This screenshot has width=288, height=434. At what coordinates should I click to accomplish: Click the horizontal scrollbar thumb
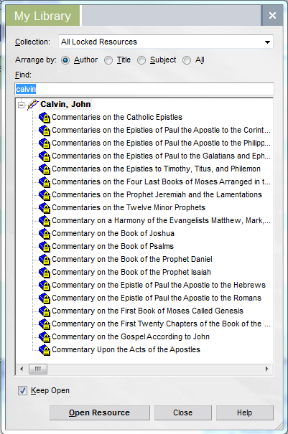point(38,369)
